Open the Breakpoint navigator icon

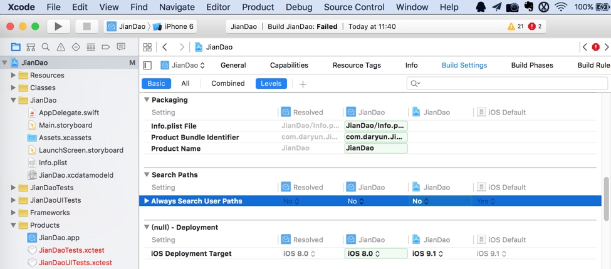pos(106,47)
